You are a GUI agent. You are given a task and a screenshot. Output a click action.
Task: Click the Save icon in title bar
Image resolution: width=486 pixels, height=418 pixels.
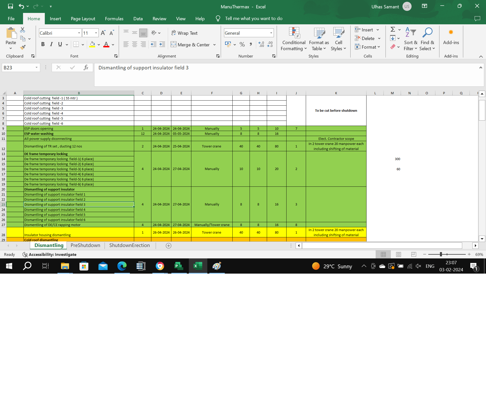(10, 6)
